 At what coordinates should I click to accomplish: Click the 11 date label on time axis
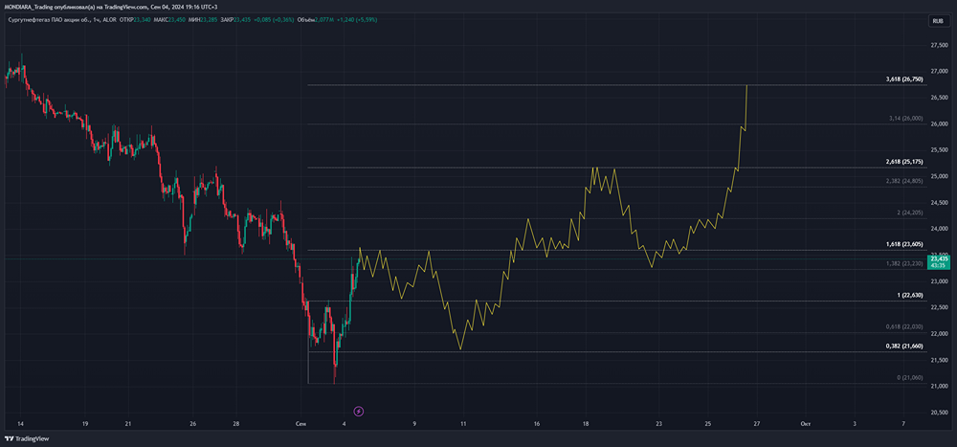463,424
